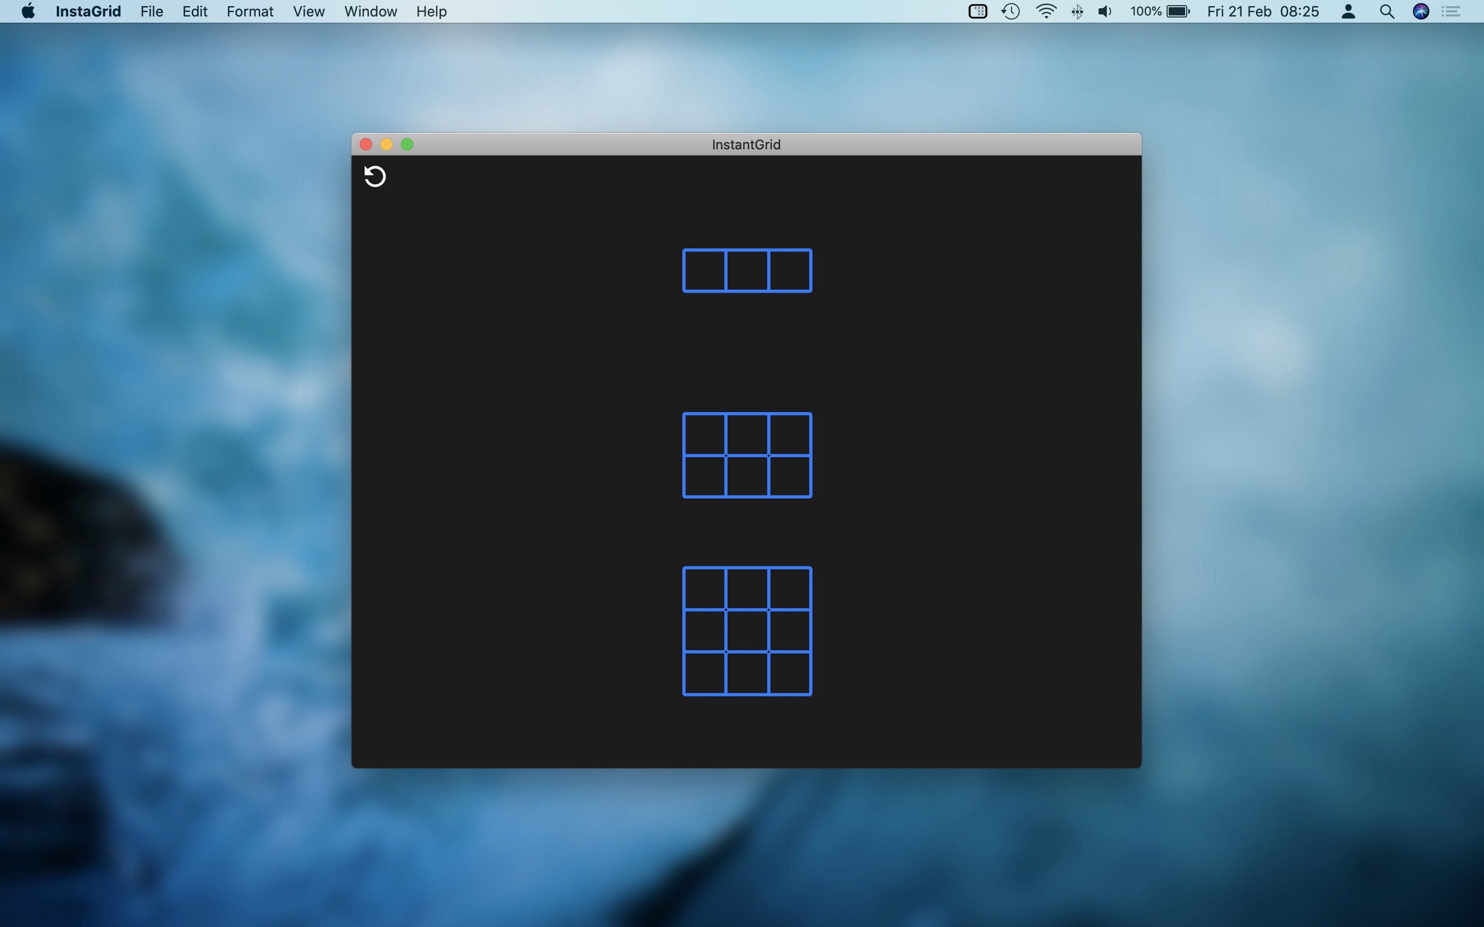
Task: Click the user account silhouette icon
Action: [x=1348, y=12]
